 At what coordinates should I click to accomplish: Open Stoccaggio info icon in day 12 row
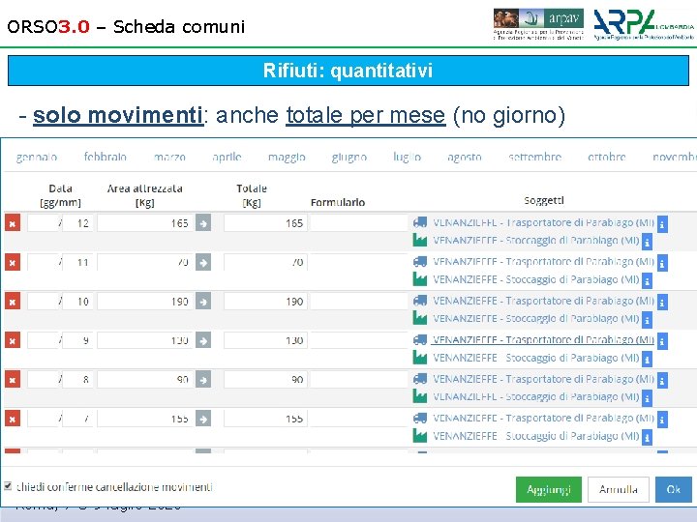click(x=648, y=242)
